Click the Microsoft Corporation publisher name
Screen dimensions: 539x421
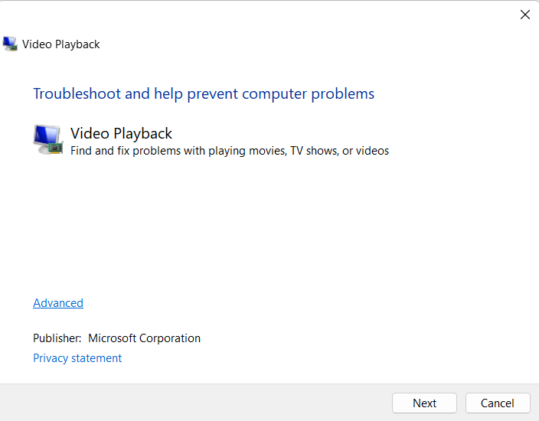(x=145, y=338)
